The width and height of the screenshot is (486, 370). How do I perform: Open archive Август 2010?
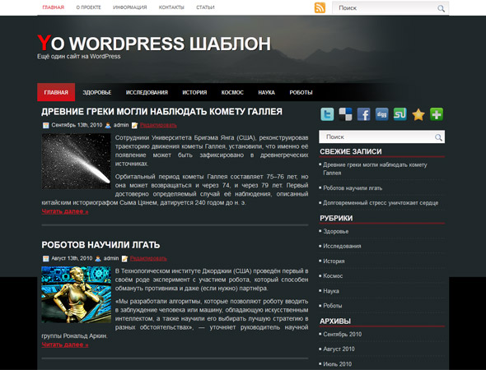pyautogui.click(x=339, y=349)
